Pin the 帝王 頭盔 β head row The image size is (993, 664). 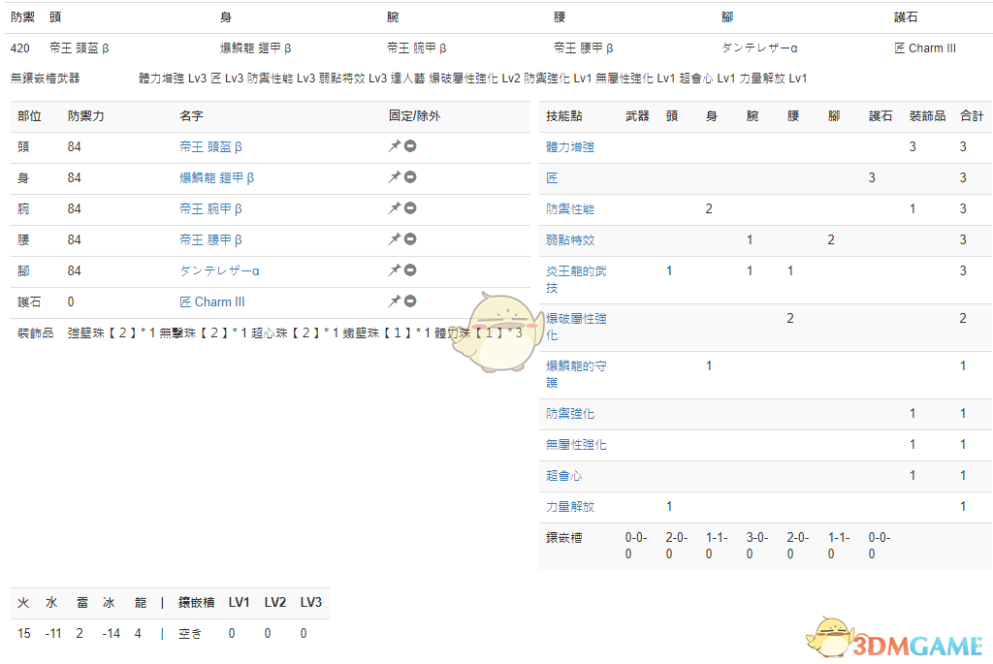(395, 146)
